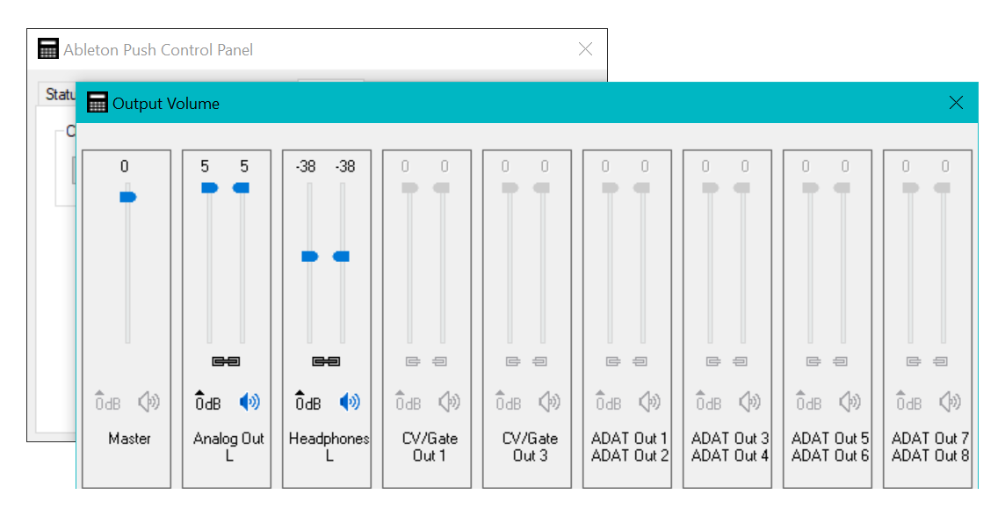The width and height of the screenshot is (1005, 524).
Task: Close the Output Volume window
Action: pyautogui.click(x=957, y=103)
